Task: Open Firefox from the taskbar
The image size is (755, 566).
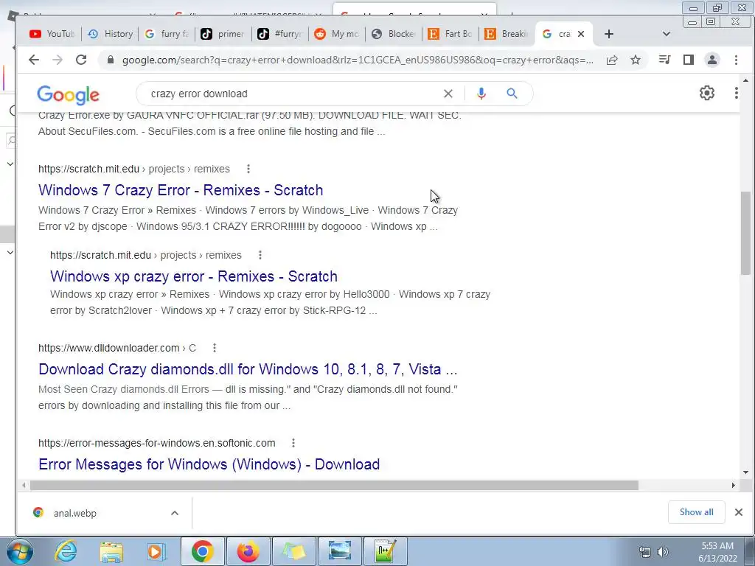Action: 248,551
